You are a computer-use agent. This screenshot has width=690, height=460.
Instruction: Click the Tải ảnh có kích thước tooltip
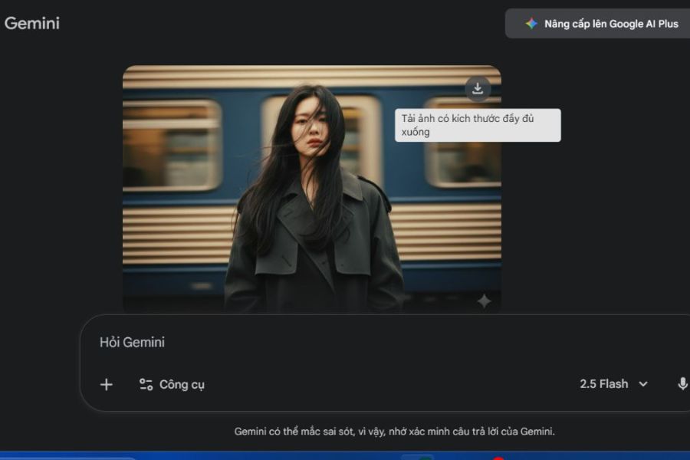click(x=478, y=125)
